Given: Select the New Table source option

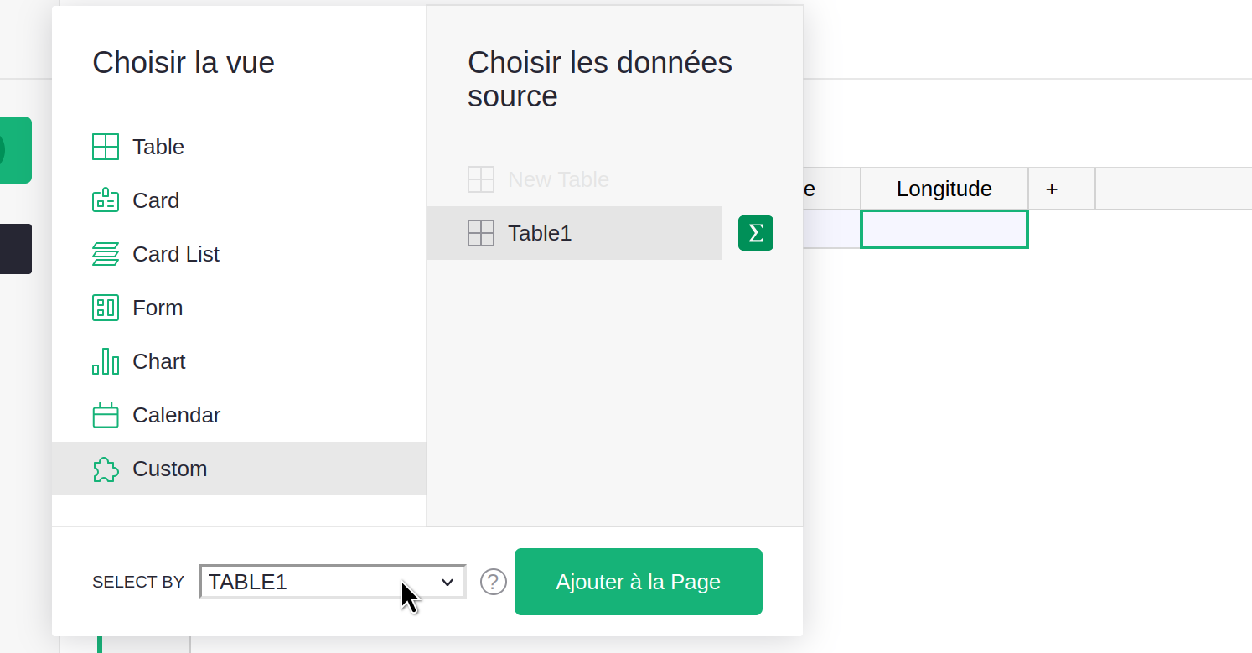Looking at the screenshot, I should click(558, 179).
